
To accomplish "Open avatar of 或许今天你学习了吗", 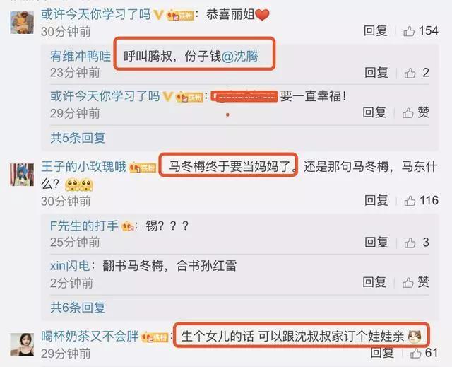I will pyautogui.click(x=22, y=23).
